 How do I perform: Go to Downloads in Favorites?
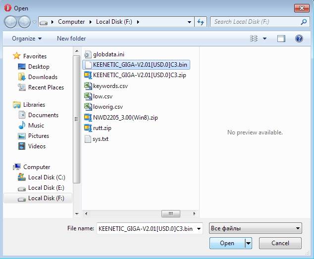(43, 77)
